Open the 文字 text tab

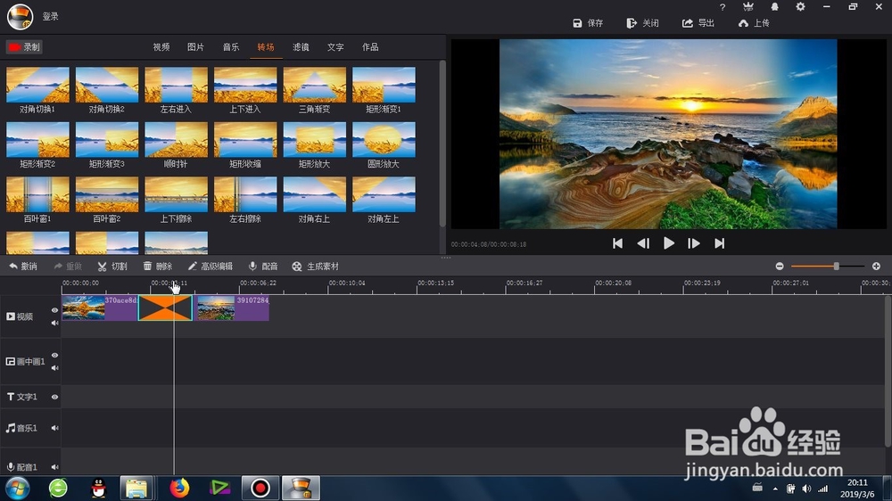(x=335, y=47)
